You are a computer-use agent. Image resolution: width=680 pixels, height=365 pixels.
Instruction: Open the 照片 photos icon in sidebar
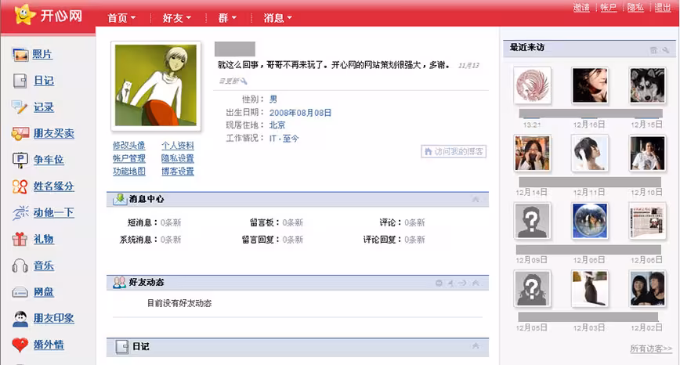click(20, 55)
